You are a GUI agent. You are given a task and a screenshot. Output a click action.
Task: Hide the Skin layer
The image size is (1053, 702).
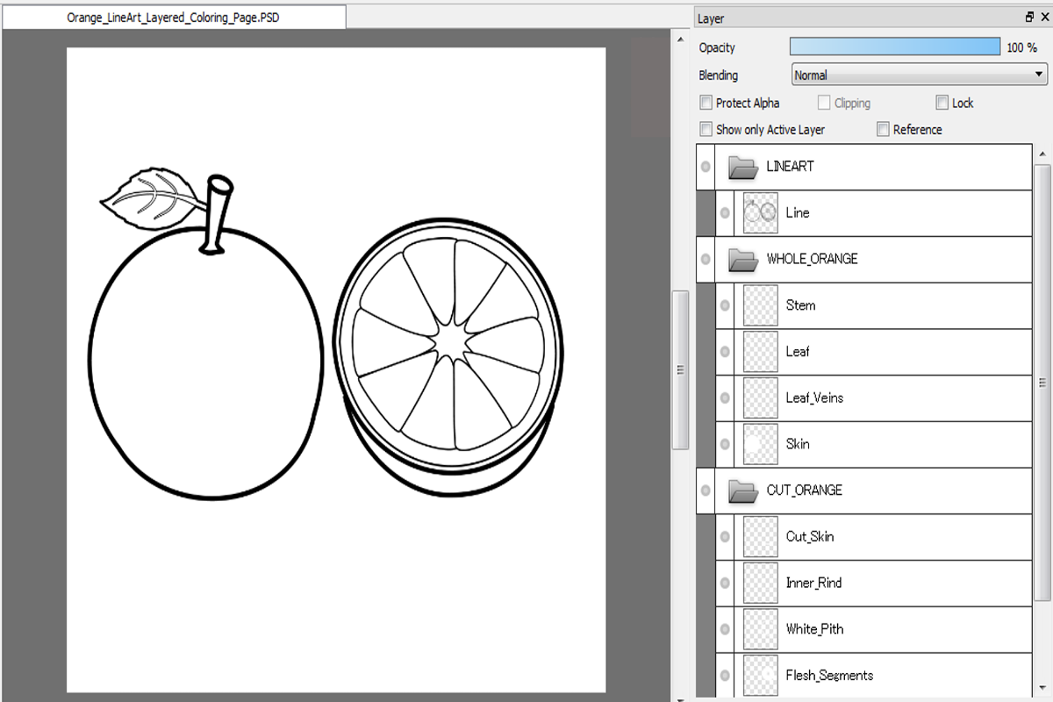[x=725, y=445]
